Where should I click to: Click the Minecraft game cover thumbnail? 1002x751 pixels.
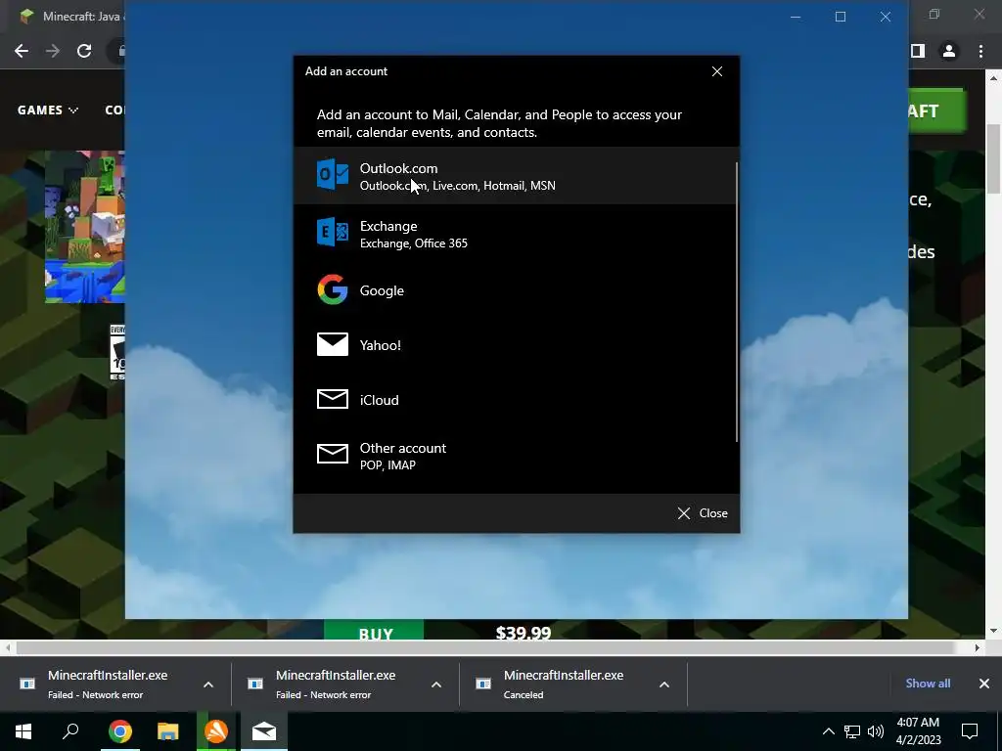pyautogui.click(x=85, y=227)
